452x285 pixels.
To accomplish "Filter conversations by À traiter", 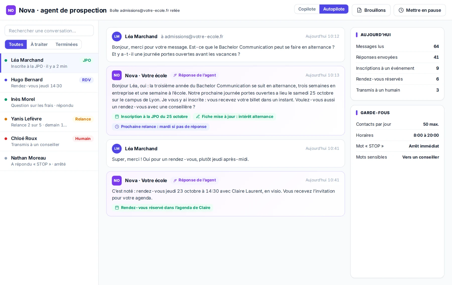I will click(x=39, y=44).
